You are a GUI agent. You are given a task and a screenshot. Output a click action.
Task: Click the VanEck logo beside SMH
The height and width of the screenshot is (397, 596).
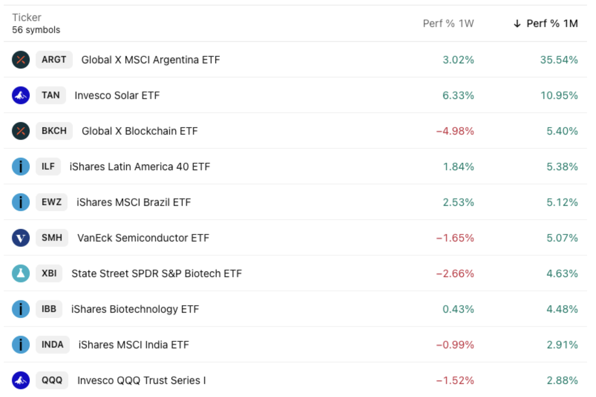[x=21, y=238]
